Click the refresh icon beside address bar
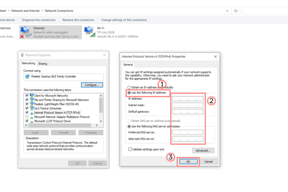 (x=236, y=10)
